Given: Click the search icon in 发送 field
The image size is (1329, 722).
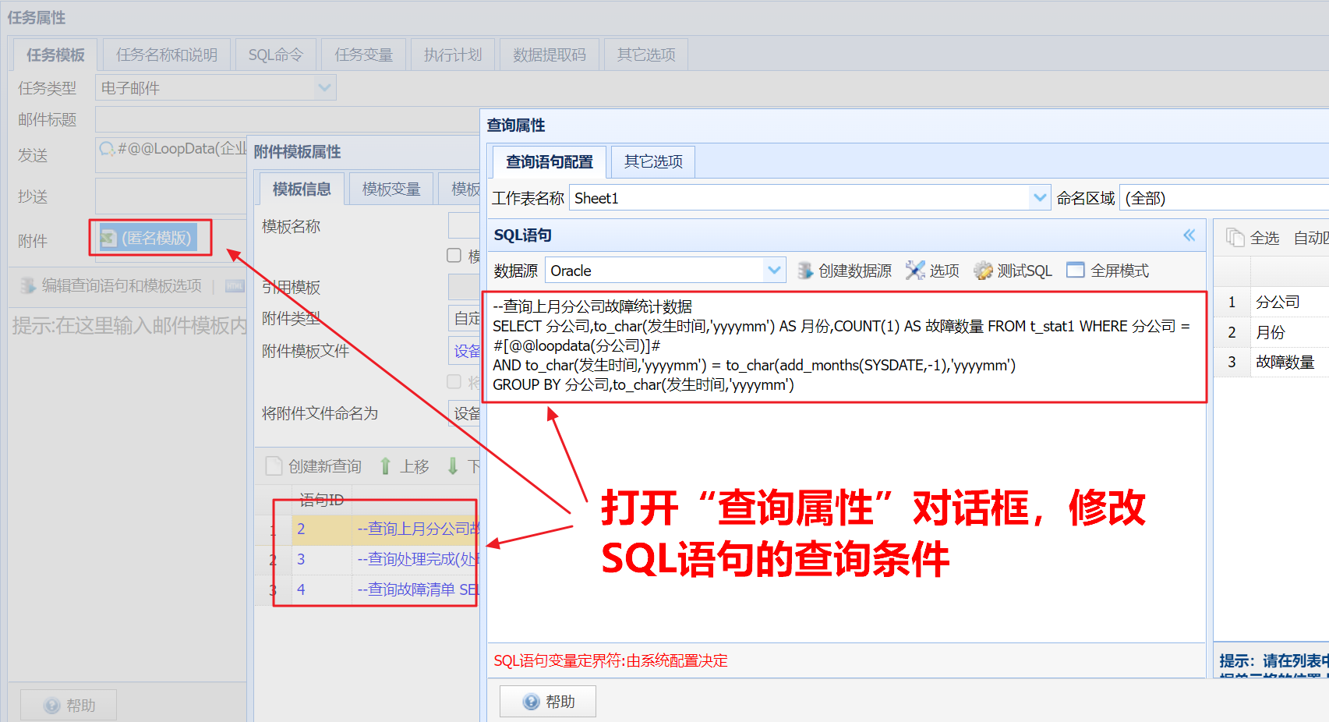Looking at the screenshot, I should tap(107, 148).
